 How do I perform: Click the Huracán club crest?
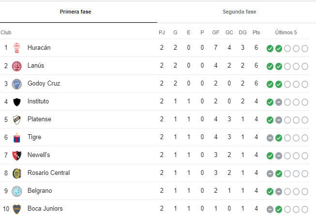pos(17,48)
